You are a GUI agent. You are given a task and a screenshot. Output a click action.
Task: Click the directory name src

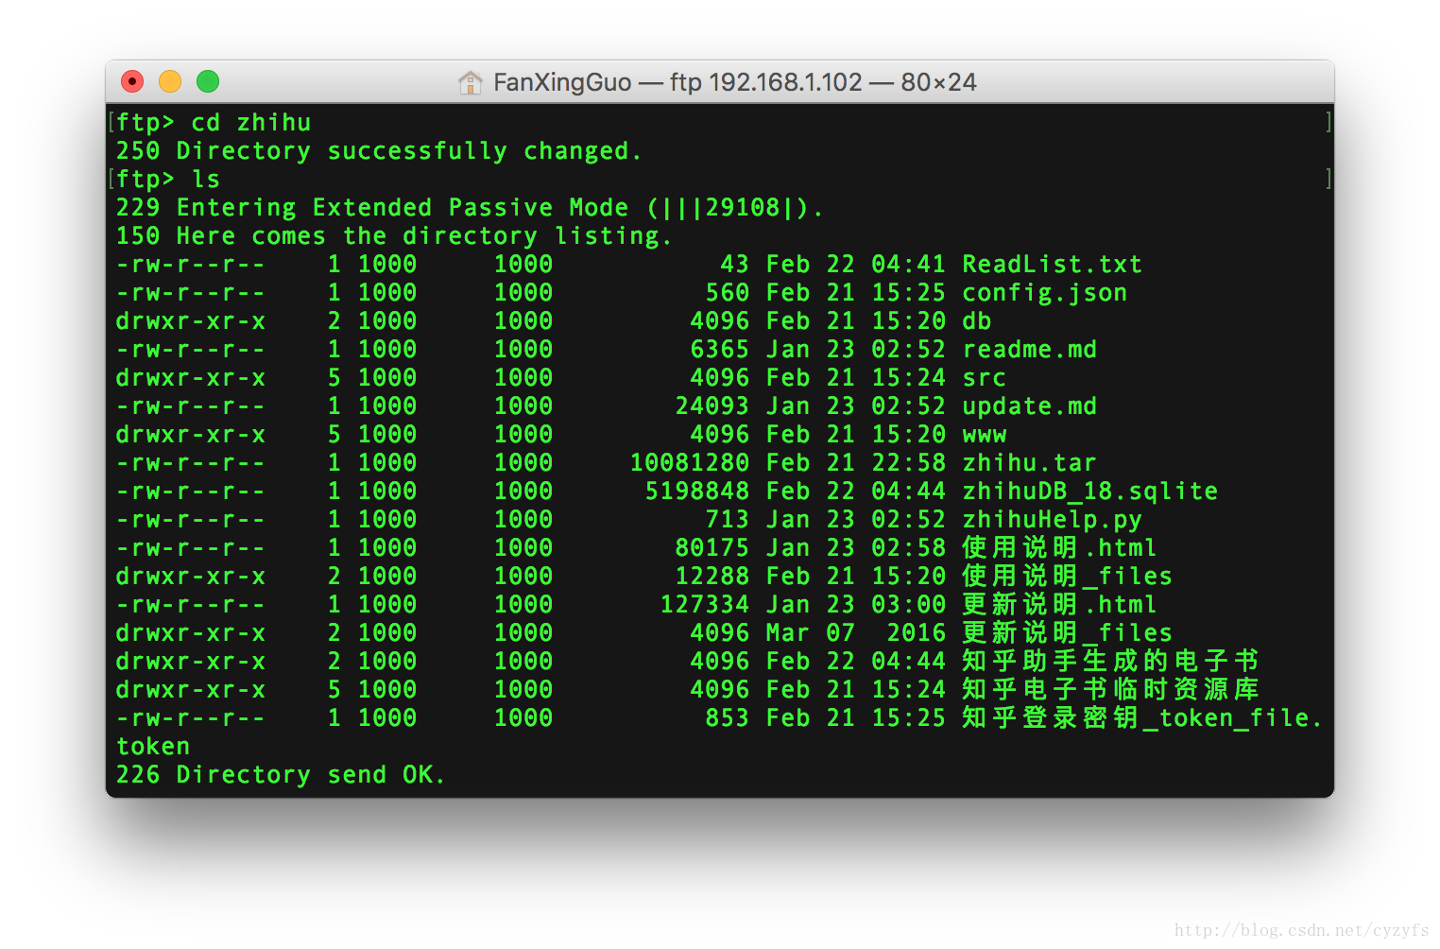coord(984,378)
